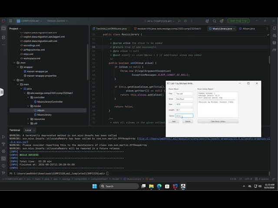Click the Artist field in Lab 1 window

(184, 99)
